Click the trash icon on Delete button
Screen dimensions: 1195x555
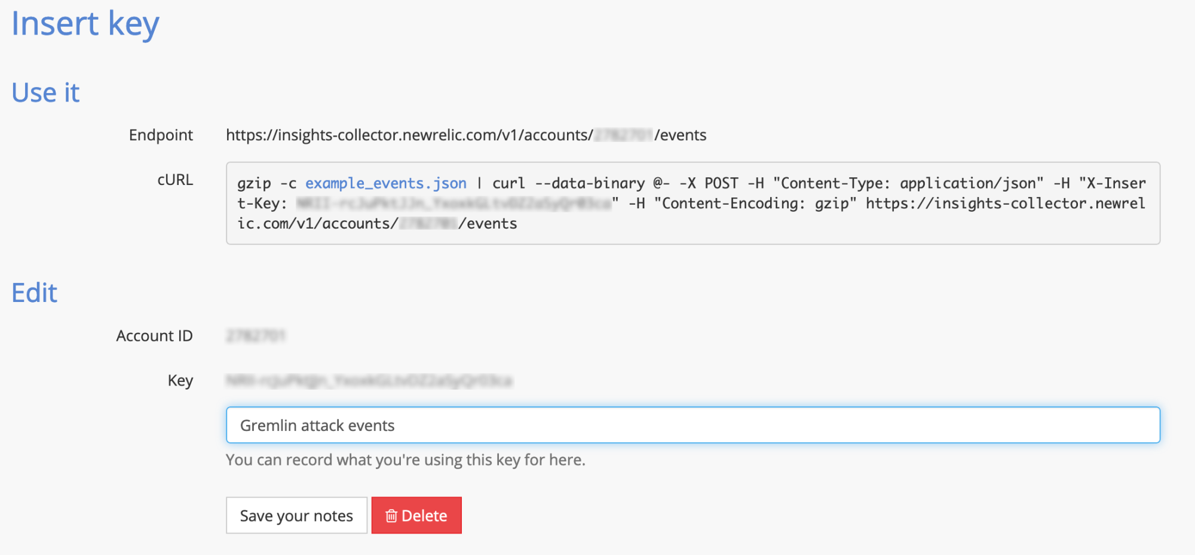391,516
